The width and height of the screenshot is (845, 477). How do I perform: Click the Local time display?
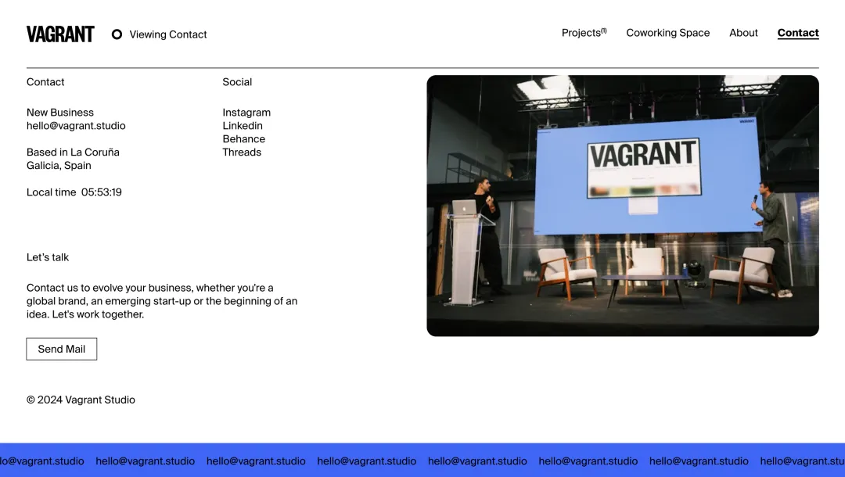[x=74, y=192]
